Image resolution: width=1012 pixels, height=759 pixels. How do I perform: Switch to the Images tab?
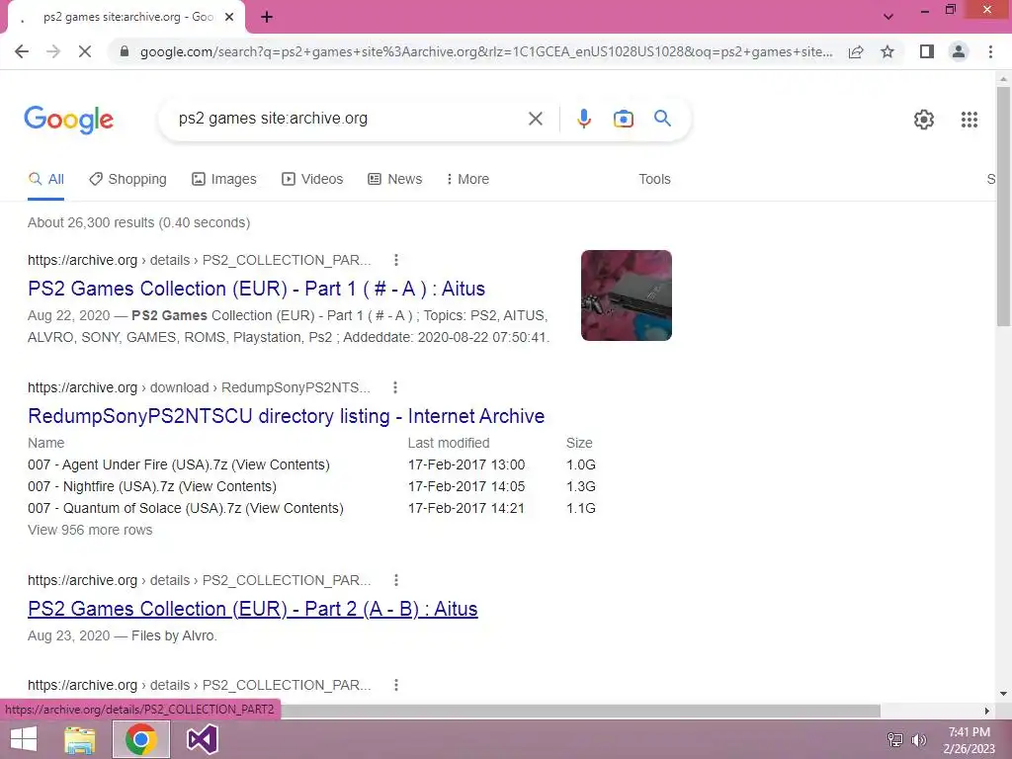pos(224,180)
